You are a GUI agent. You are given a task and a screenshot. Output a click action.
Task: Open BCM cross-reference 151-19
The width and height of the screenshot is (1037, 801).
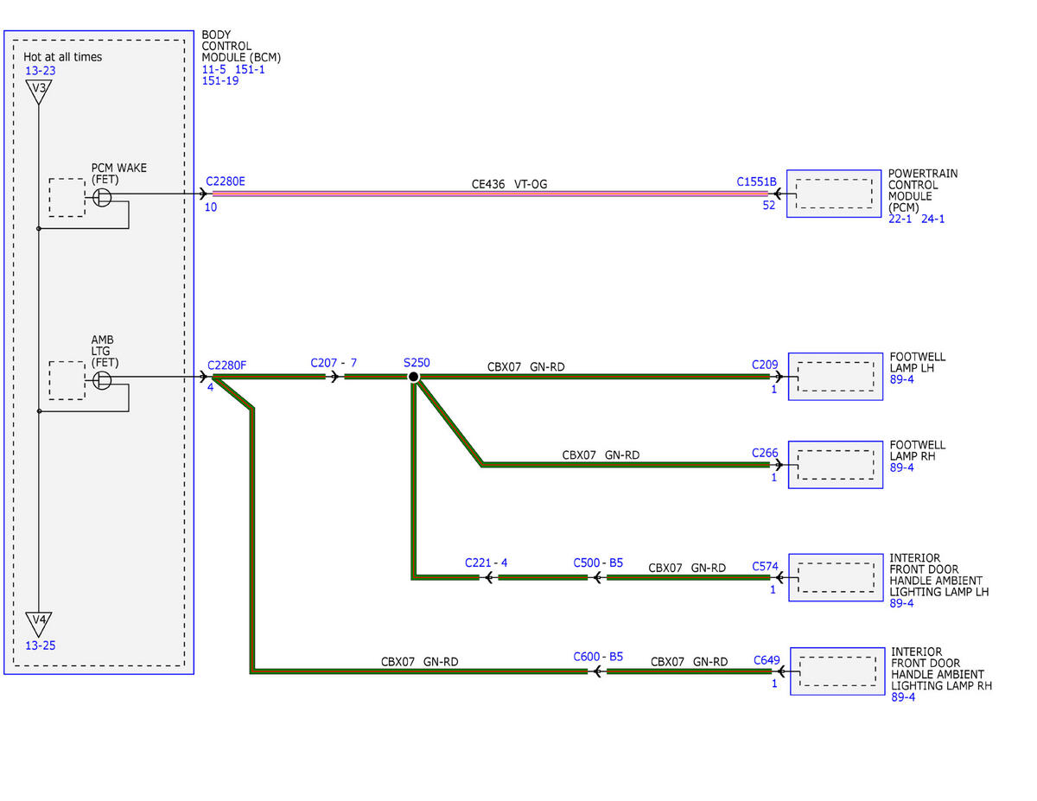pos(220,81)
